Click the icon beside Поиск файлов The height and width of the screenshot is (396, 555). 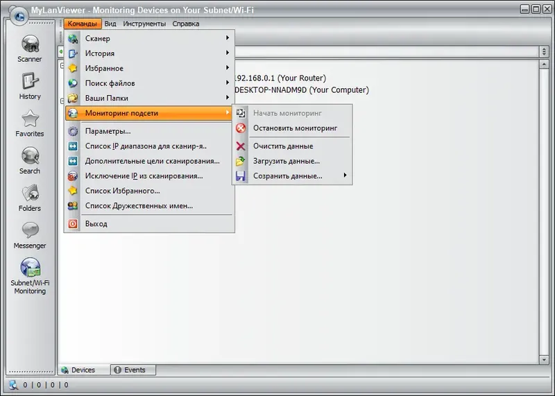[x=73, y=83]
